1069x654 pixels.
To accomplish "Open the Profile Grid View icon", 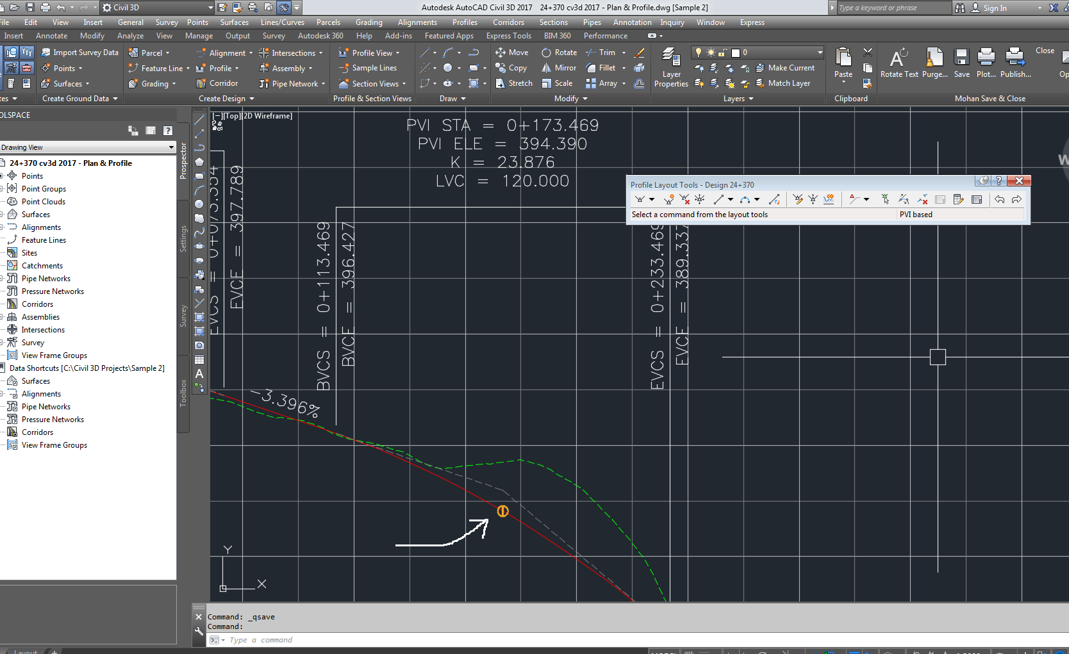I will (x=977, y=199).
